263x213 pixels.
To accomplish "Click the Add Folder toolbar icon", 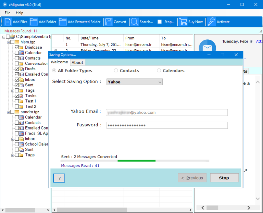I will point(34,22).
